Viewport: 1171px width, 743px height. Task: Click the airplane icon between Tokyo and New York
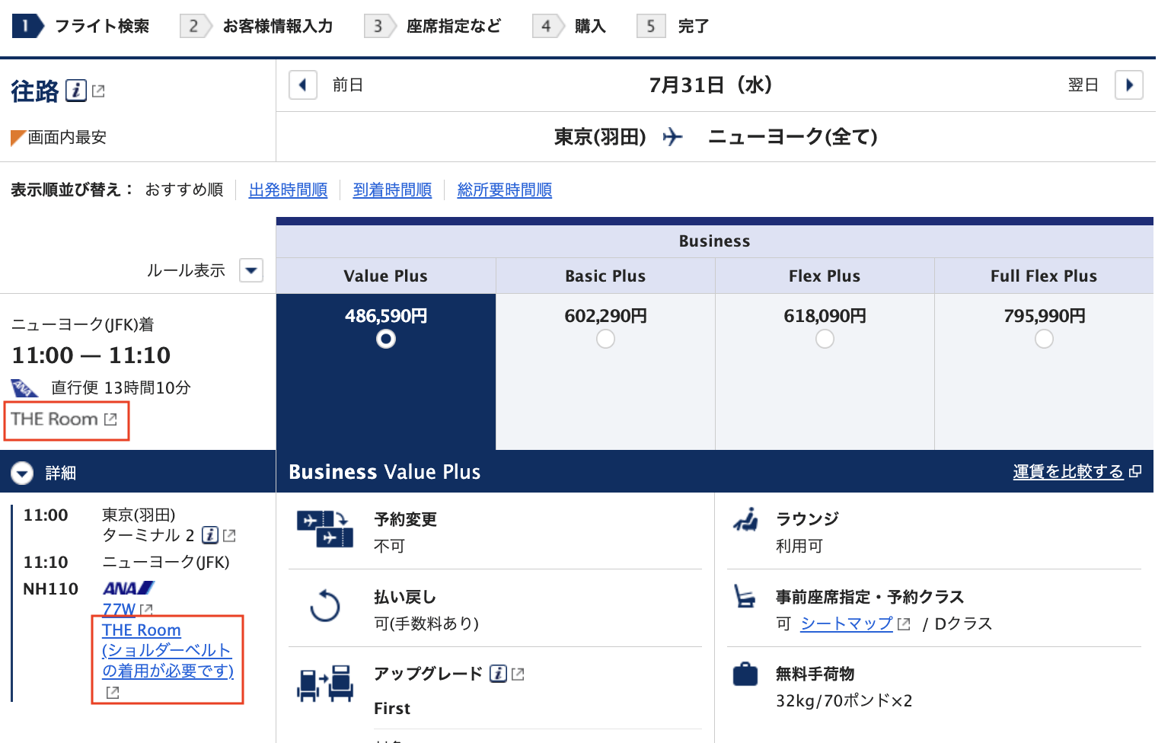[673, 137]
